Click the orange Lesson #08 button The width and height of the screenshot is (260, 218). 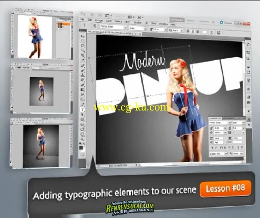point(225,188)
